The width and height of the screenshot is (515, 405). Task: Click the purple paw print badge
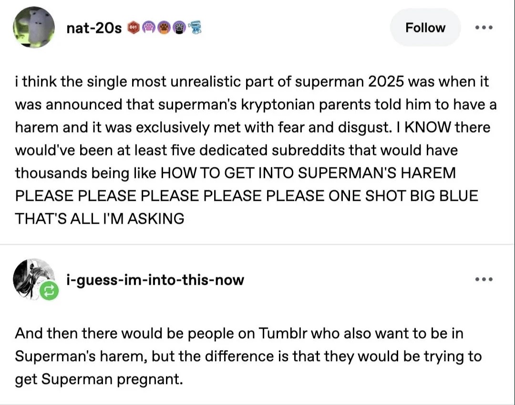tap(148, 27)
